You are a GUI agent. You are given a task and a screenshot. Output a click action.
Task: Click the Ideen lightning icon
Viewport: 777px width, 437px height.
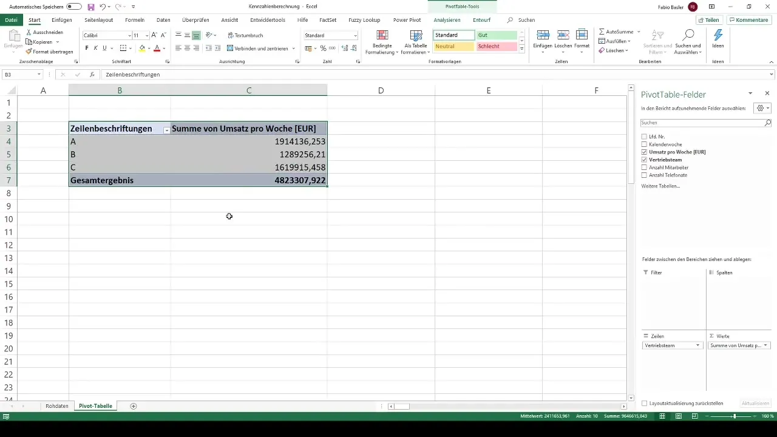(x=718, y=35)
